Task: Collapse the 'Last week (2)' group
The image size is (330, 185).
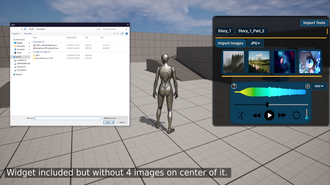Action: 32,42
